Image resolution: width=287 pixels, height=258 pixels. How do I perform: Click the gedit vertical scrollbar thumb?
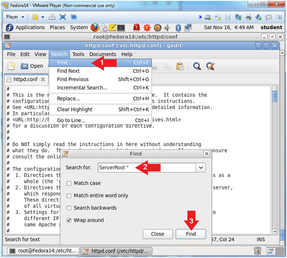pyautogui.click(x=275, y=96)
